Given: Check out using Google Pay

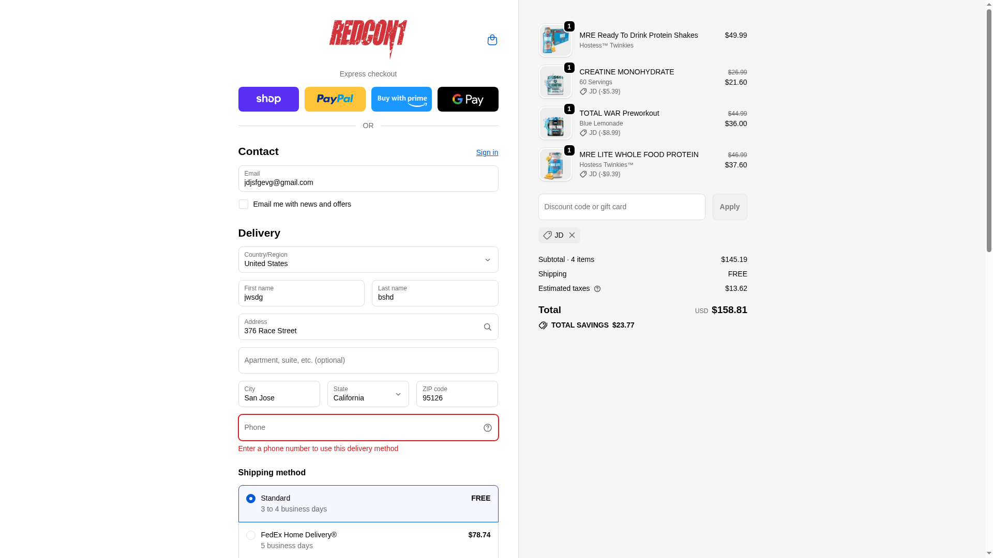Looking at the screenshot, I should pyautogui.click(x=468, y=99).
